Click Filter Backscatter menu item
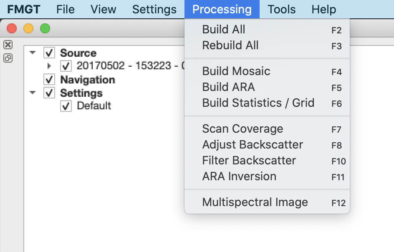 coord(249,161)
